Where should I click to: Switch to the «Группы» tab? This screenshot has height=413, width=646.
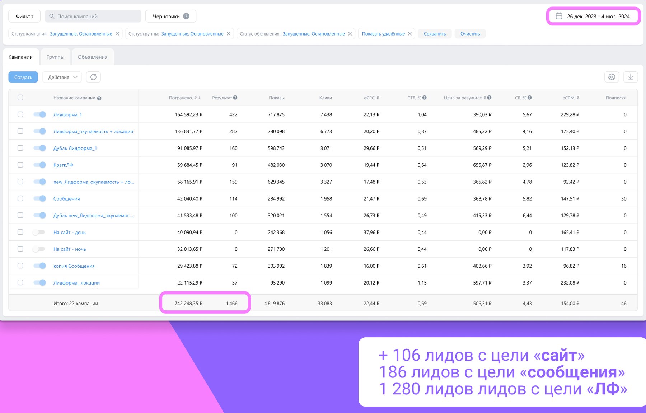55,57
